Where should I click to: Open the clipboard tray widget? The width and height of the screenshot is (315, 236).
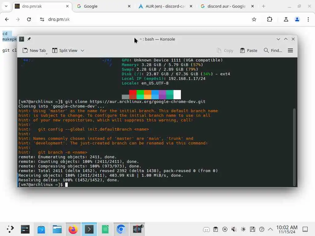[x=216, y=229]
